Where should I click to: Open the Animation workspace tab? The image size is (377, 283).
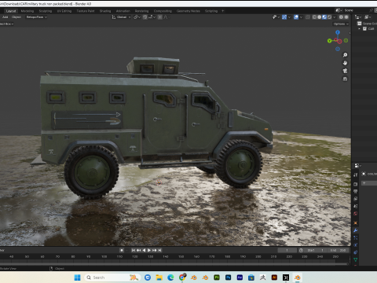[x=123, y=11]
